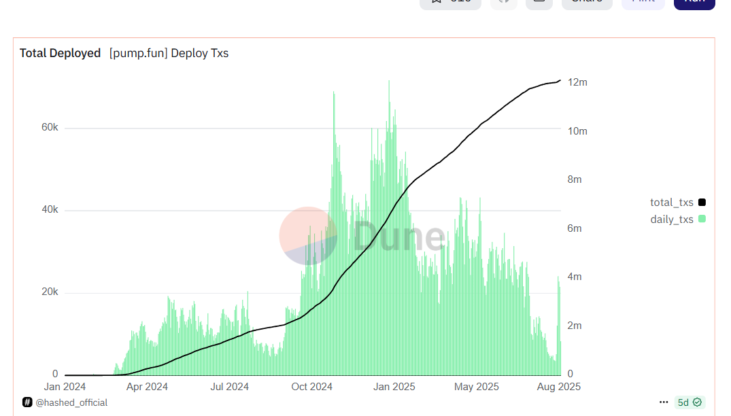Click the end of the black total_txs line
The width and height of the screenshot is (731, 416).
[x=560, y=80]
